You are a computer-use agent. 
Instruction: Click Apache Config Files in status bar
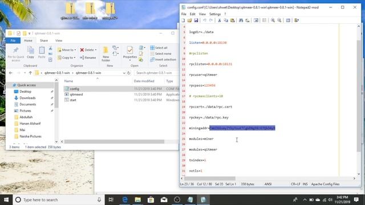coord(325,184)
